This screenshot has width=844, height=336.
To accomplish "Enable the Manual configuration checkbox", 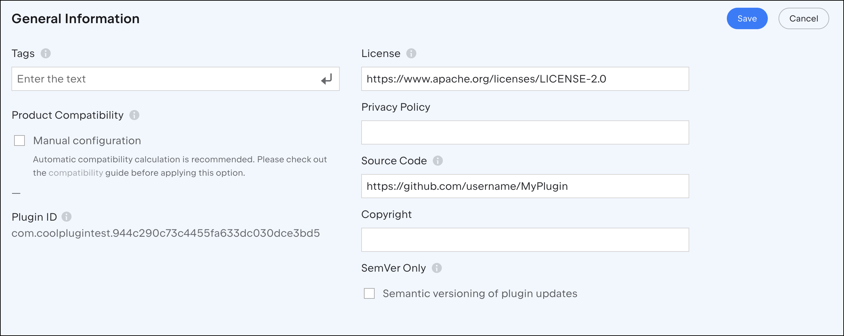I will [x=19, y=141].
